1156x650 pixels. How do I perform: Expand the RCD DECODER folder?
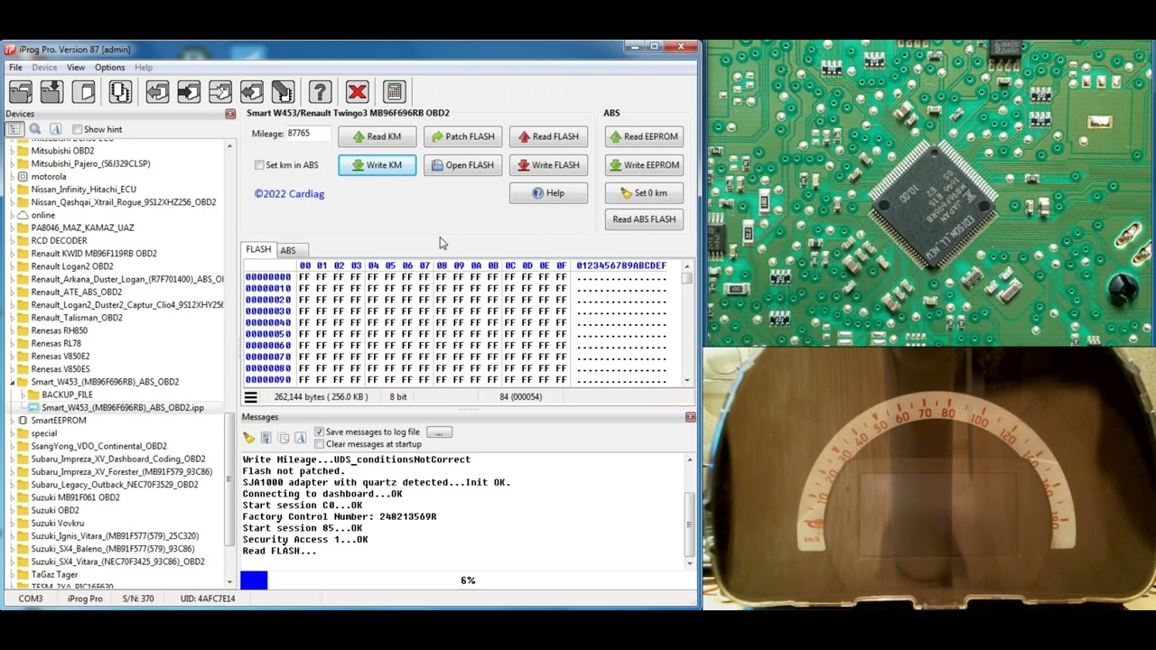pyautogui.click(x=13, y=241)
